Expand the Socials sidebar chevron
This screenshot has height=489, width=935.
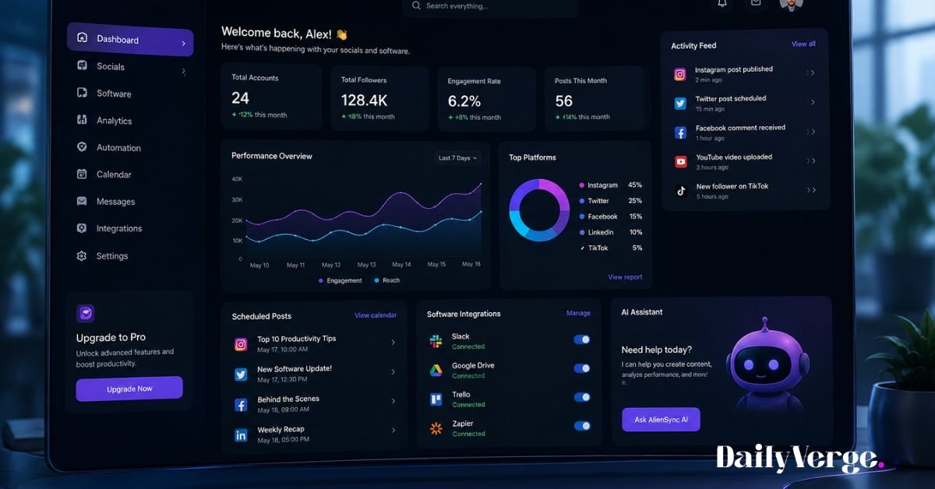pos(184,72)
